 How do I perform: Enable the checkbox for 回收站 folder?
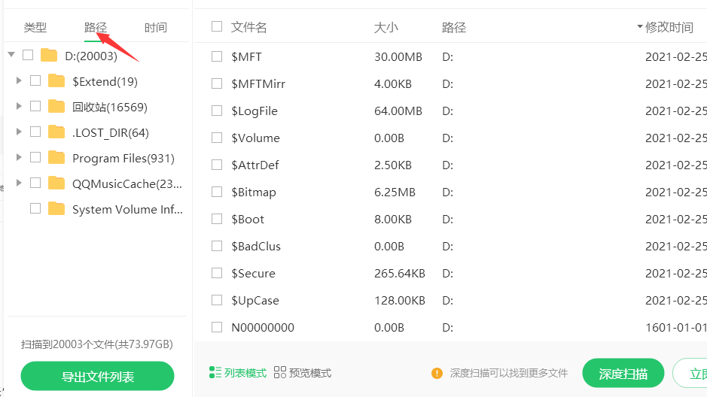pyautogui.click(x=35, y=107)
